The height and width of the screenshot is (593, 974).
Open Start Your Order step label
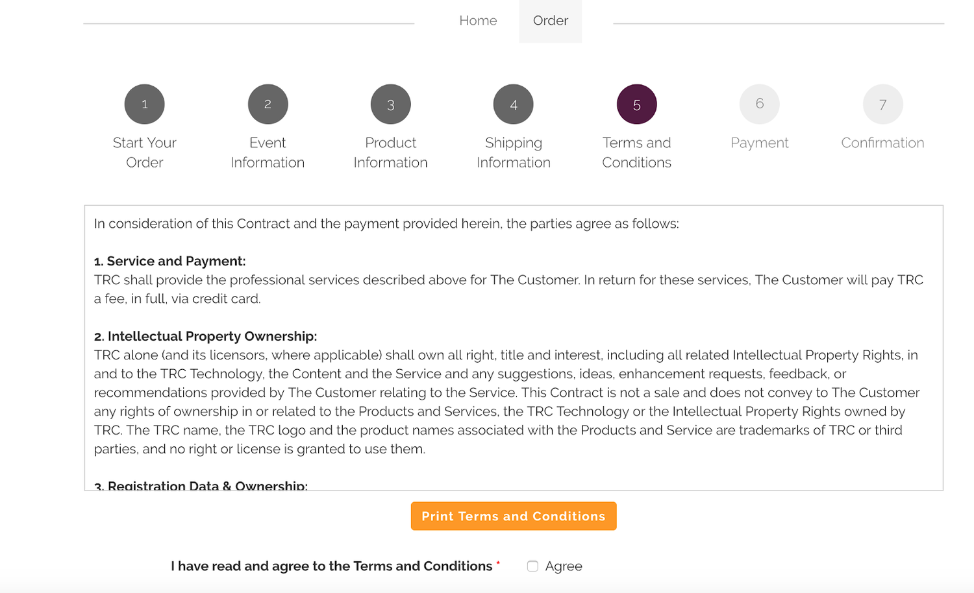click(144, 152)
